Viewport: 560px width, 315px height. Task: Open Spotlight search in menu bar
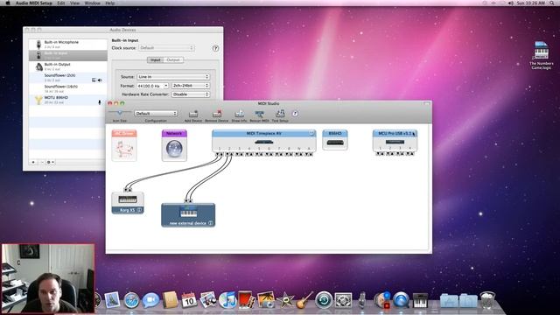click(552, 3)
